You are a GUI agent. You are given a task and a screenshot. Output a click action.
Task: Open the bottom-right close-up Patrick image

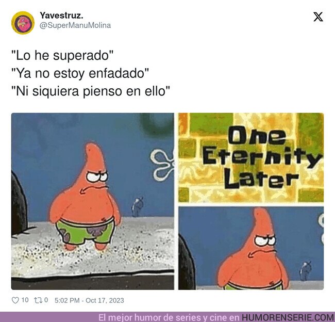click(x=251, y=248)
